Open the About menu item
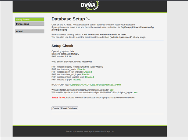The image size is (188, 140). [x=30, y=31]
